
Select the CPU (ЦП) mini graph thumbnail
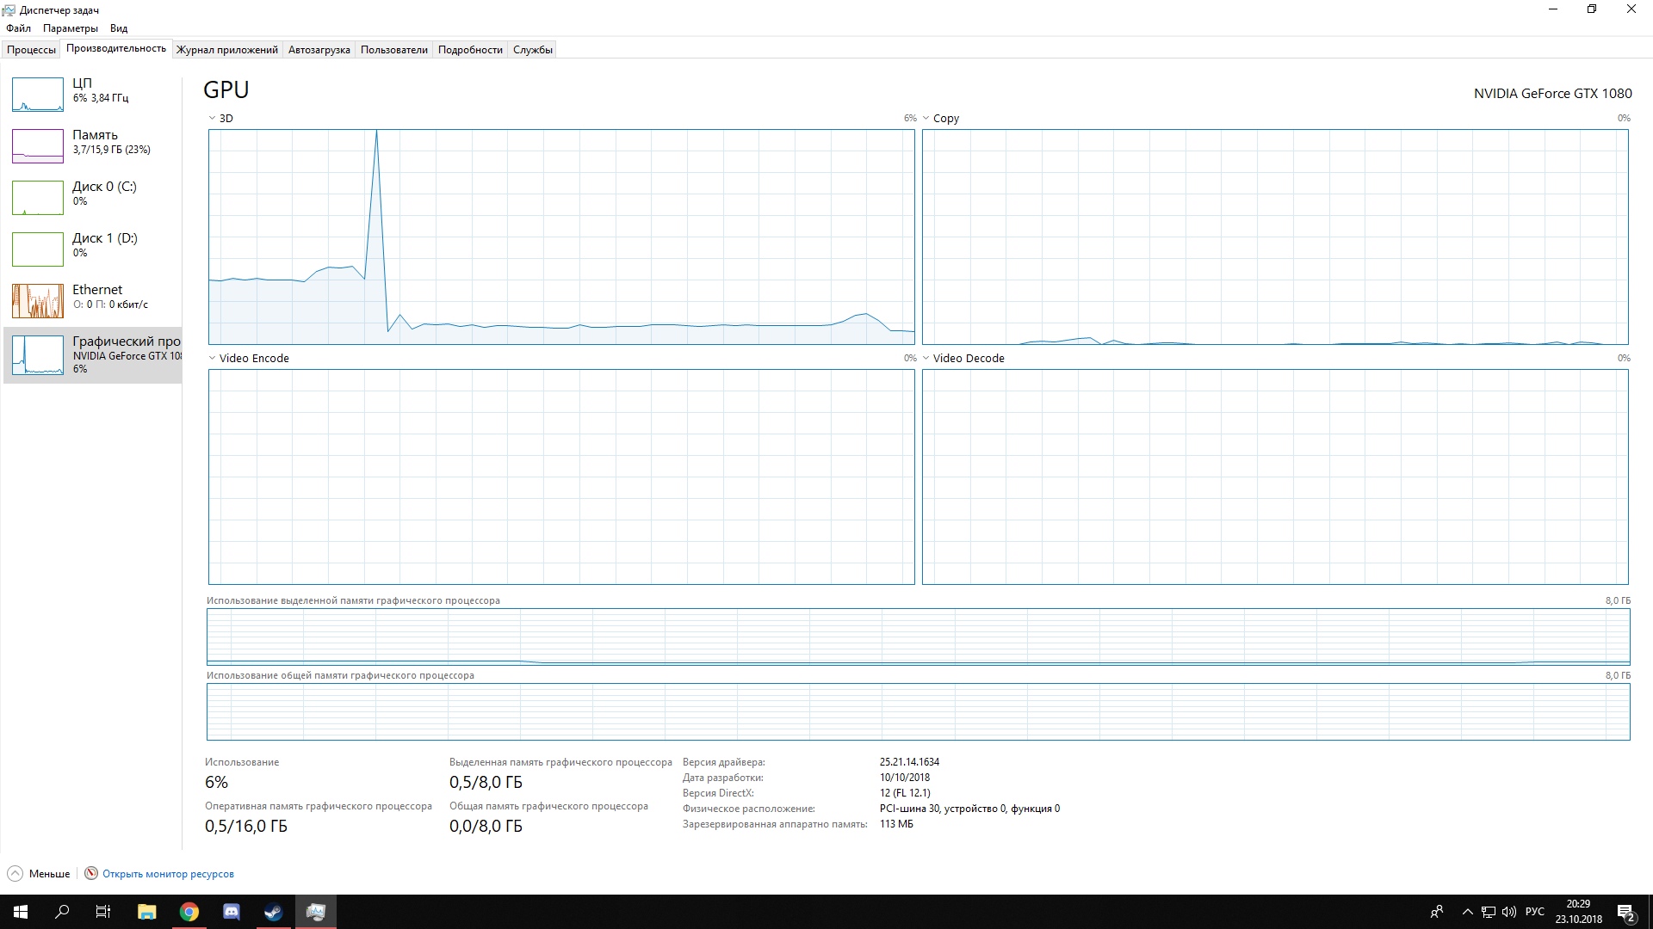[x=38, y=95]
